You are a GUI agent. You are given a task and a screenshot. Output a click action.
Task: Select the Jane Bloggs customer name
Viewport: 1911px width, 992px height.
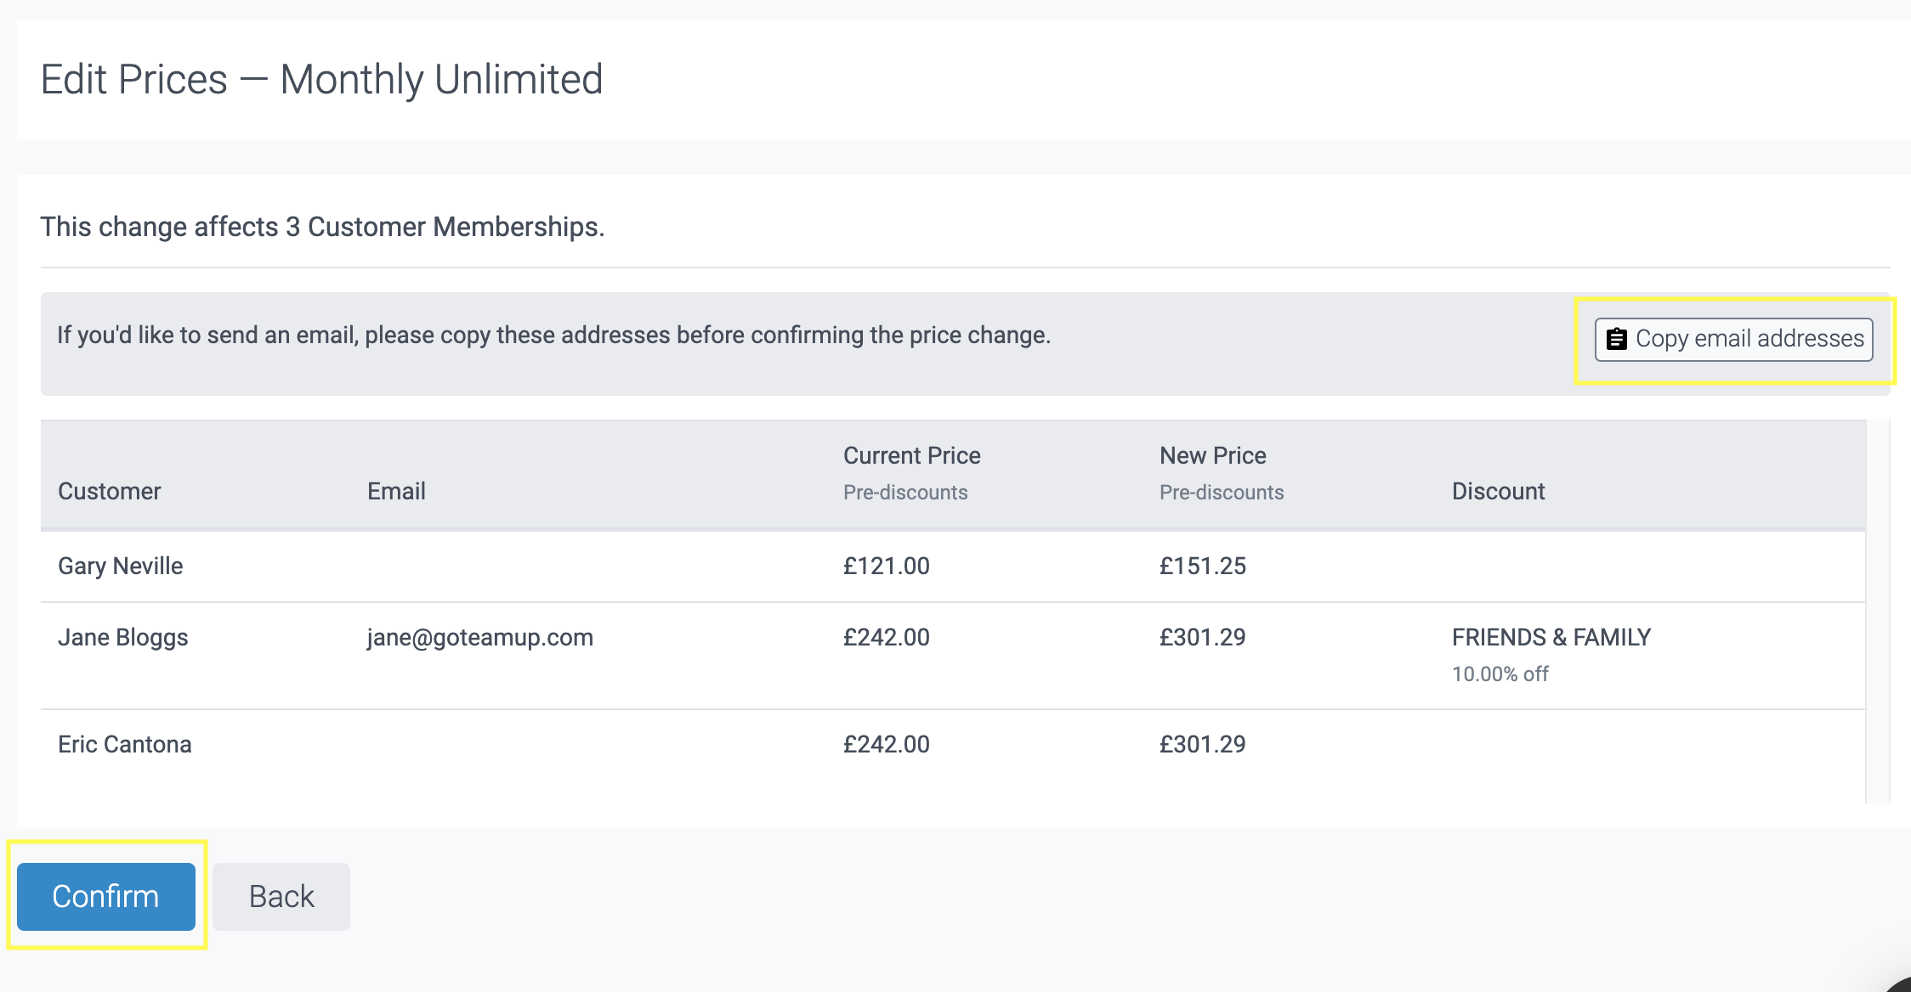point(123,637)
